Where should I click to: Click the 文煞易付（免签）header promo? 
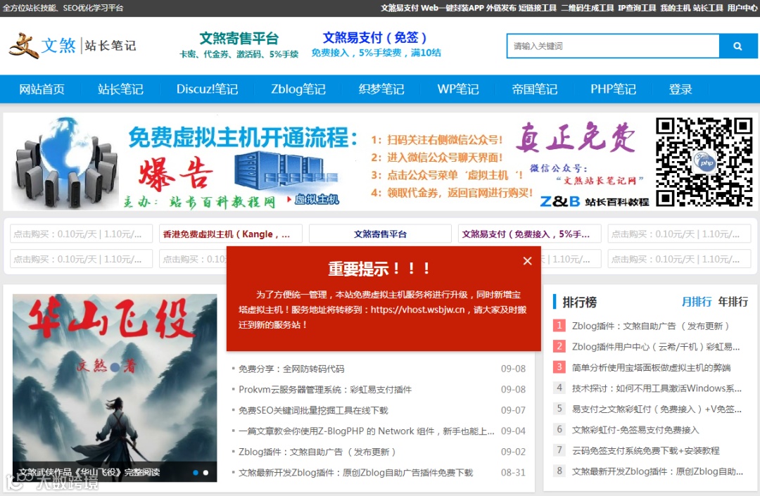point(376,44)
